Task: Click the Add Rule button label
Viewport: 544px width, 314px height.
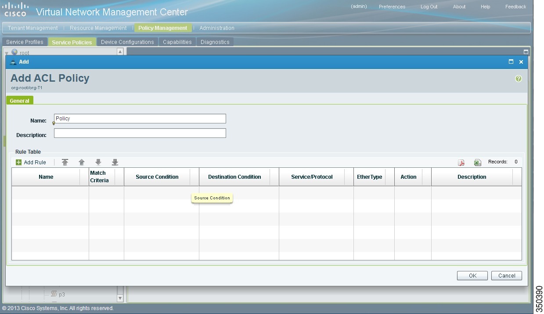Action: click(x=35, y=162)
